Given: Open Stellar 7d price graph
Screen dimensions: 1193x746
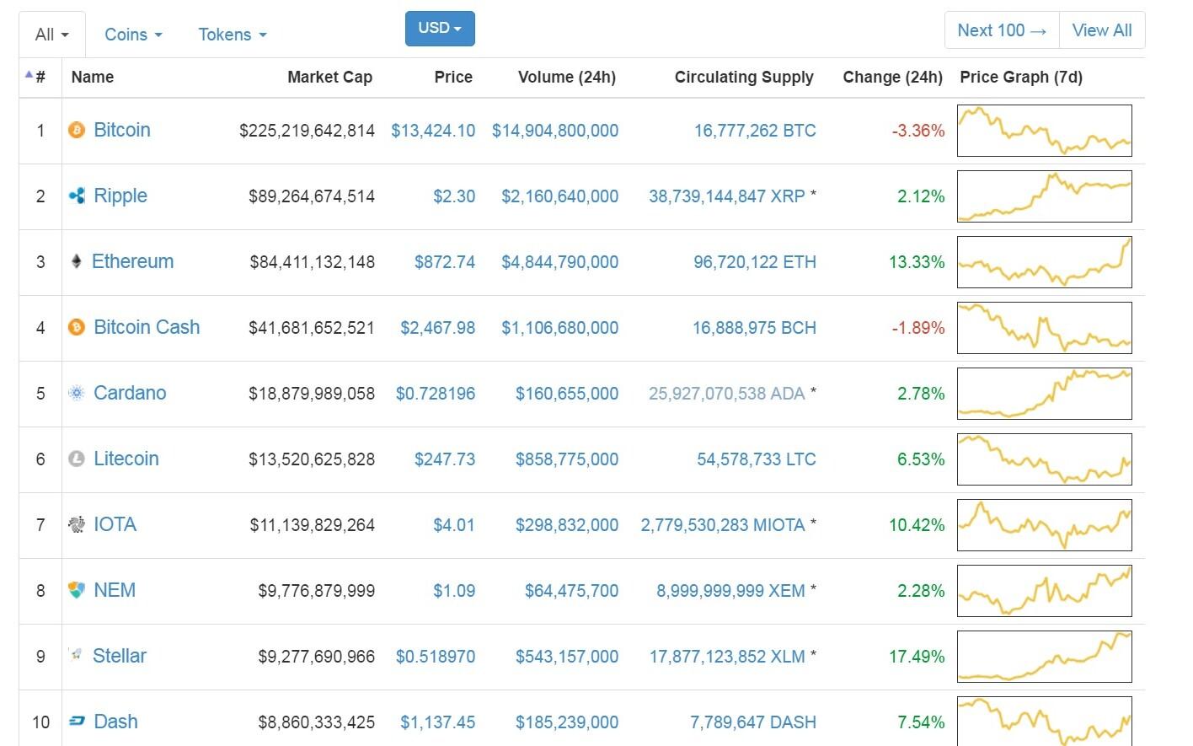Looking at the screenshot, I should (x=1045, y=657).
